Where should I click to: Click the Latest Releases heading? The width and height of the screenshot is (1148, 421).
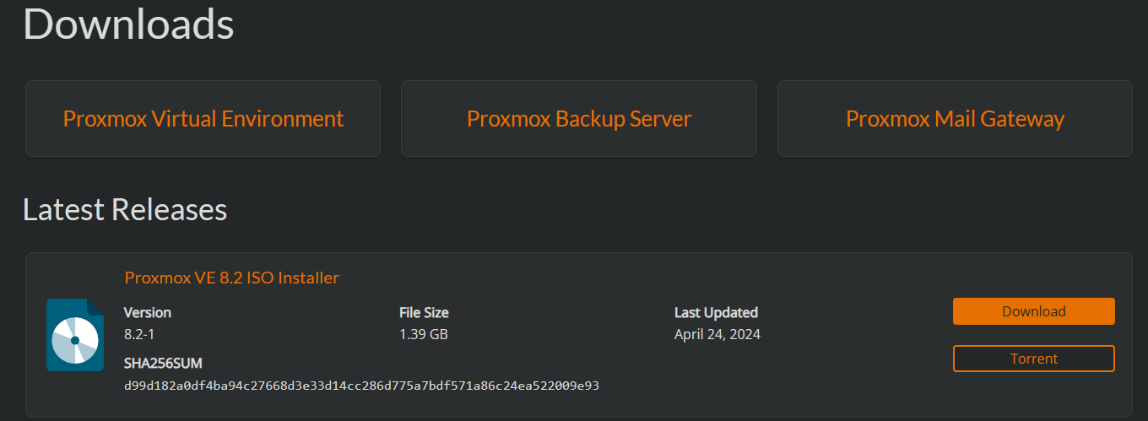tap(125, 209)
